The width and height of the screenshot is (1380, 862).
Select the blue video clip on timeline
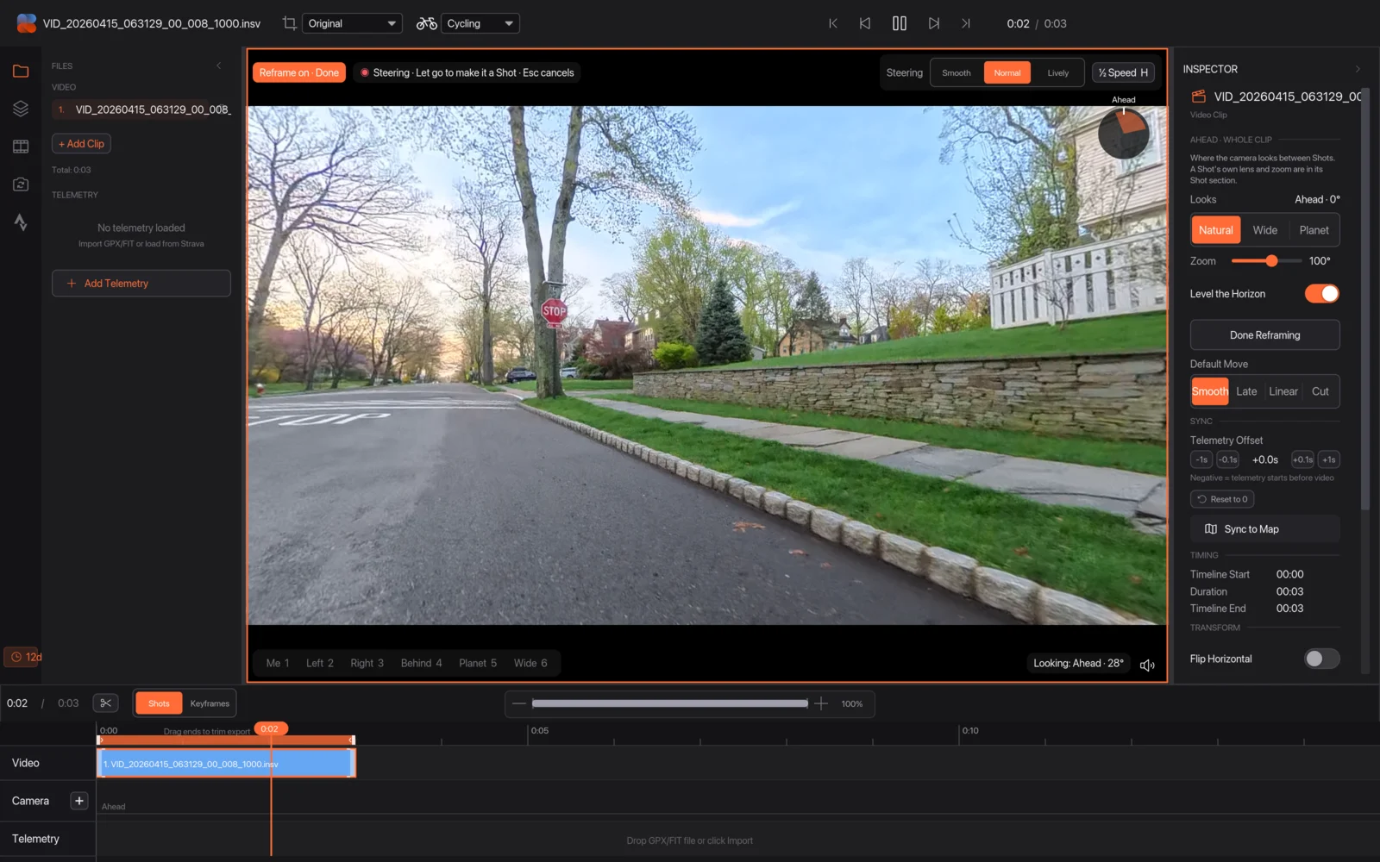pos(226,764)
